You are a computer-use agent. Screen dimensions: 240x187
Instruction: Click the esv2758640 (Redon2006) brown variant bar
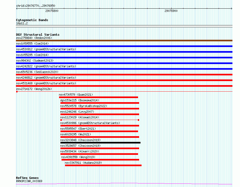coord(124,41)
